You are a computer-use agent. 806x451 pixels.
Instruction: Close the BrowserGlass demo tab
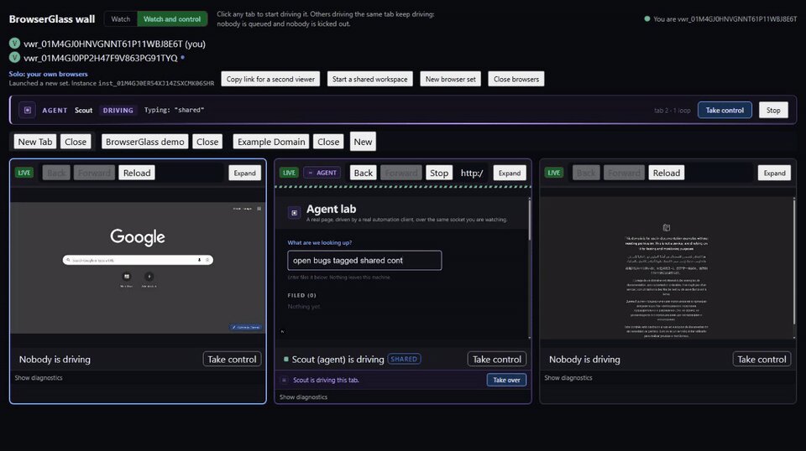point(207,142)
